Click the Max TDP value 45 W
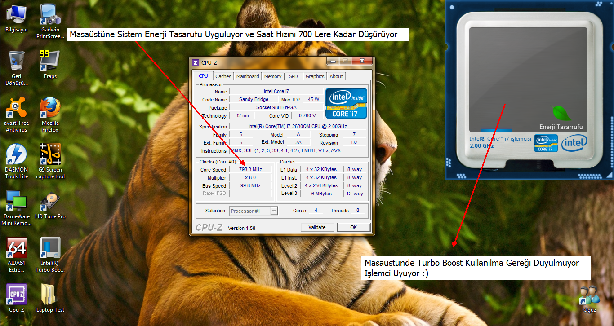This screenshot has height=326, width=614. 313,100
